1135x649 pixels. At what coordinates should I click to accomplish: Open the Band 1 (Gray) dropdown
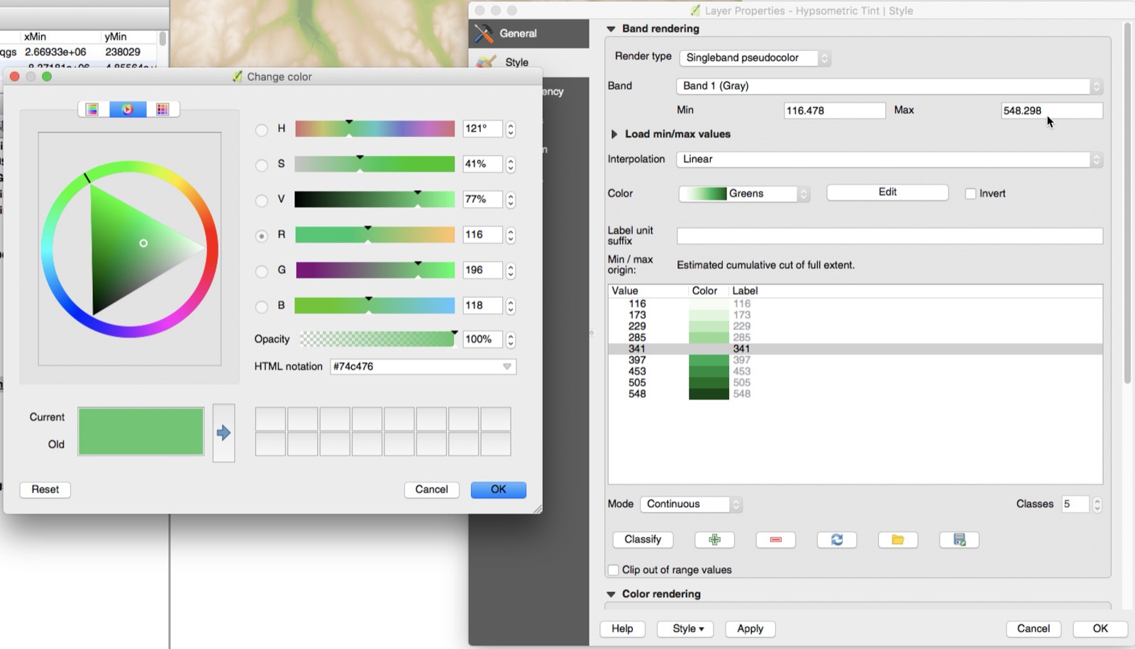pyautogui.click(x=889, y=86)
